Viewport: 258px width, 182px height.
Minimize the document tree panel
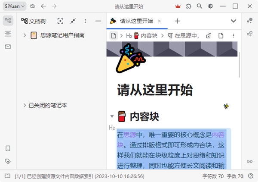pos(98,21)
